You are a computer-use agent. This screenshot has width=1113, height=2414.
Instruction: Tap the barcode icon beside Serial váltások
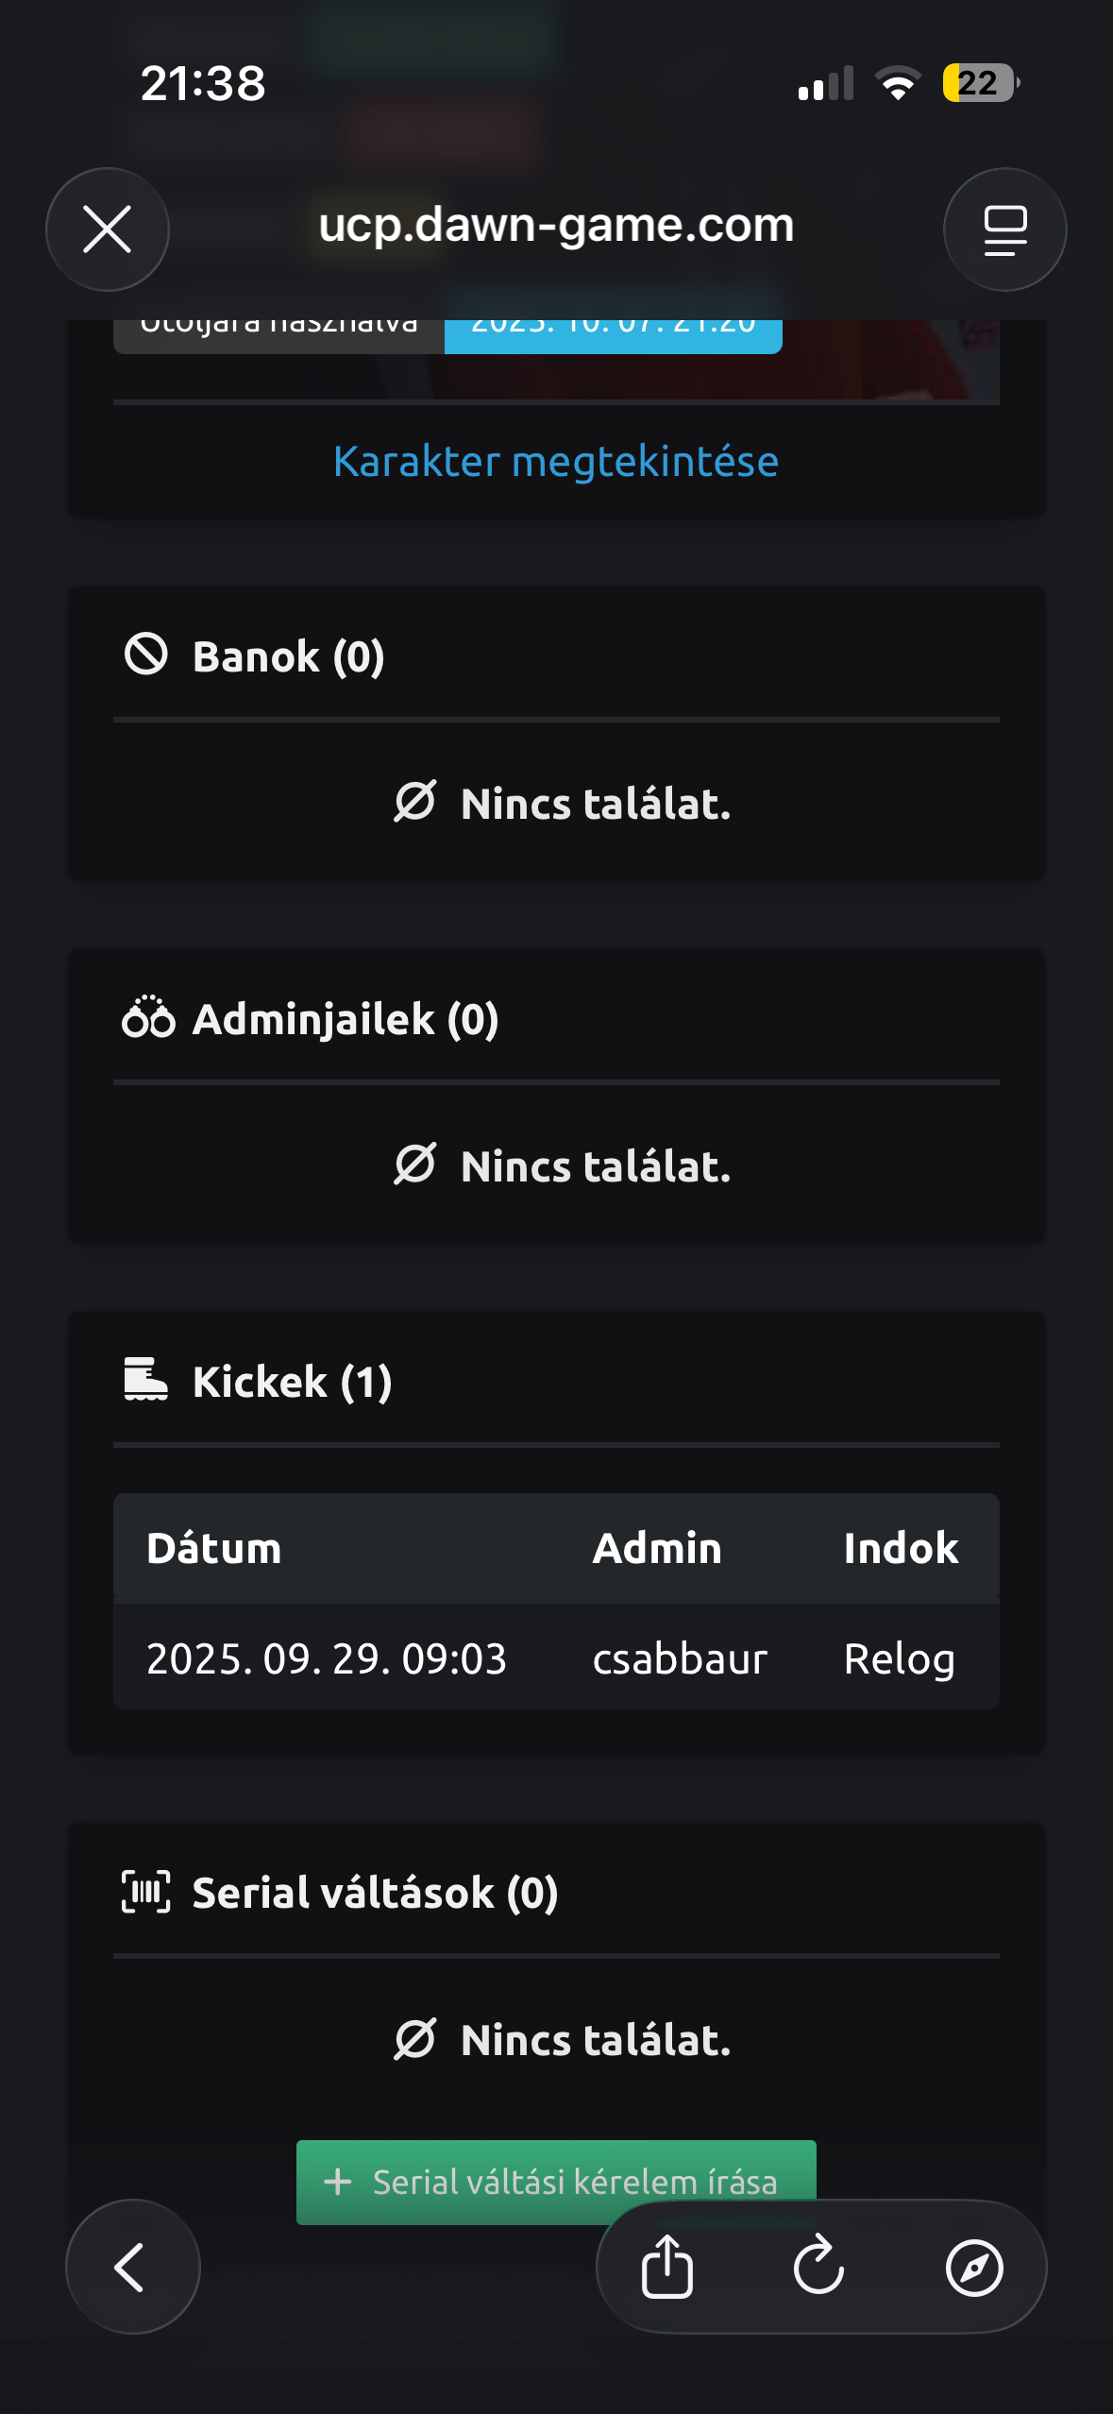point(146,1892)
